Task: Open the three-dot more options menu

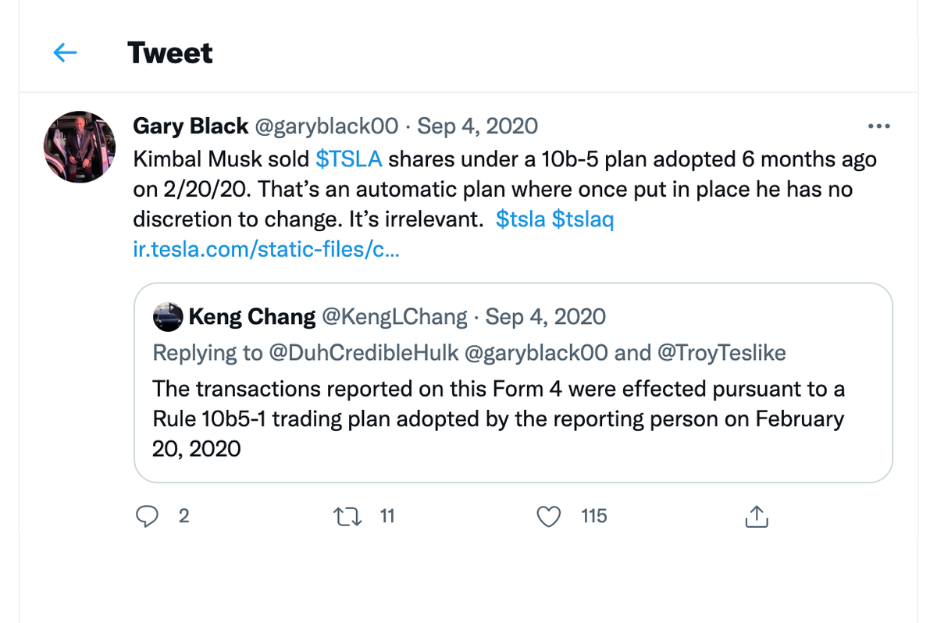Action: pos(878,126)
